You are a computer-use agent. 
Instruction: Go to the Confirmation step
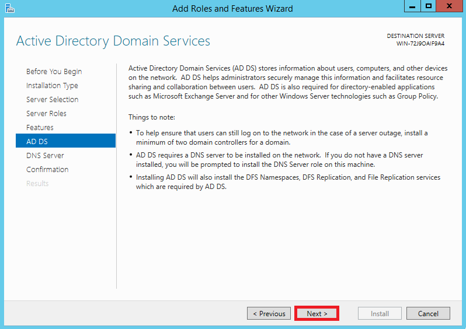tap(47, 169)
